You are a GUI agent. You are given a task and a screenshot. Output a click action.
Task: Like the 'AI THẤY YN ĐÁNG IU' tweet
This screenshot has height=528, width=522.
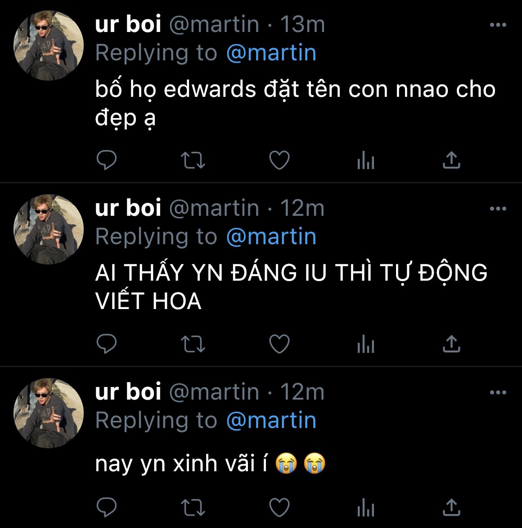click(279, 344)
